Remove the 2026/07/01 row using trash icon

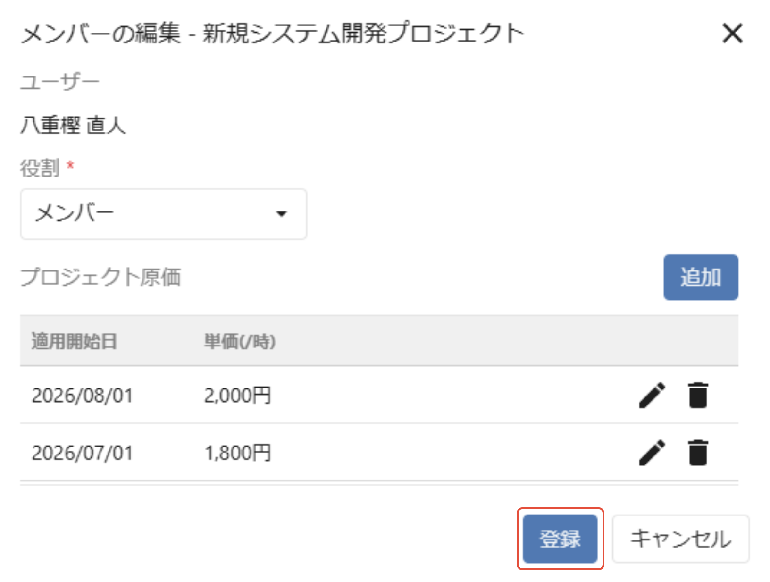point(698,453)
